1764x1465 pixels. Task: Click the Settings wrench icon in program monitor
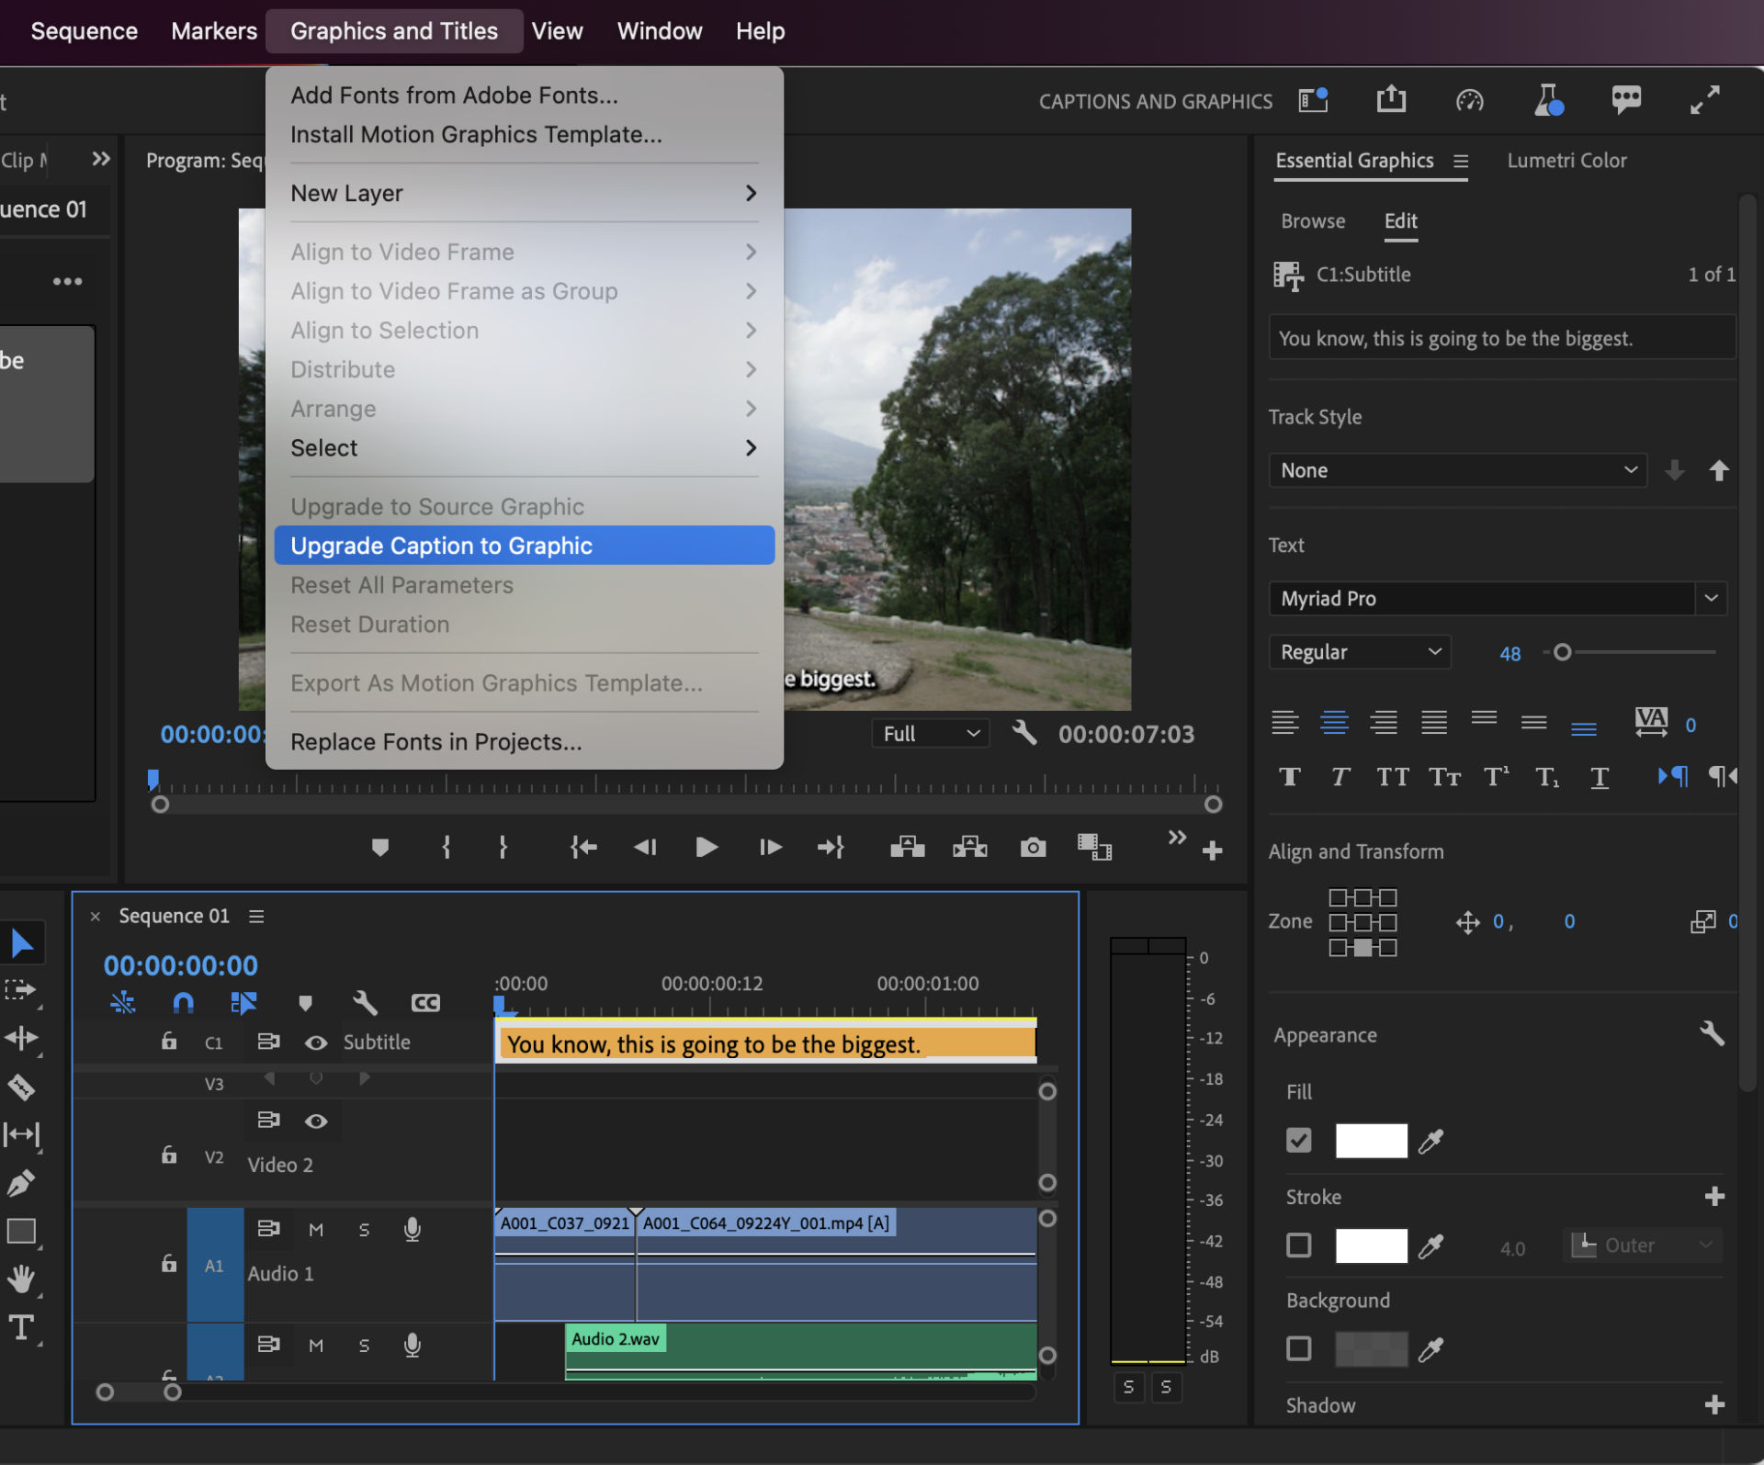pyautogui.click(x=1025, y=733)
